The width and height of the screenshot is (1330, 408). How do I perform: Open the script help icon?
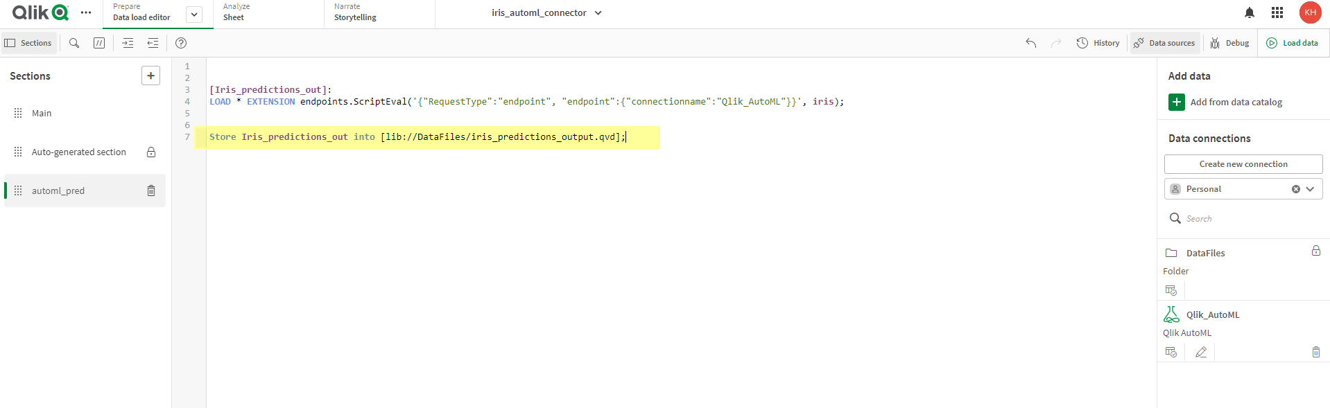pyautogui.click(x=181, y=43)
